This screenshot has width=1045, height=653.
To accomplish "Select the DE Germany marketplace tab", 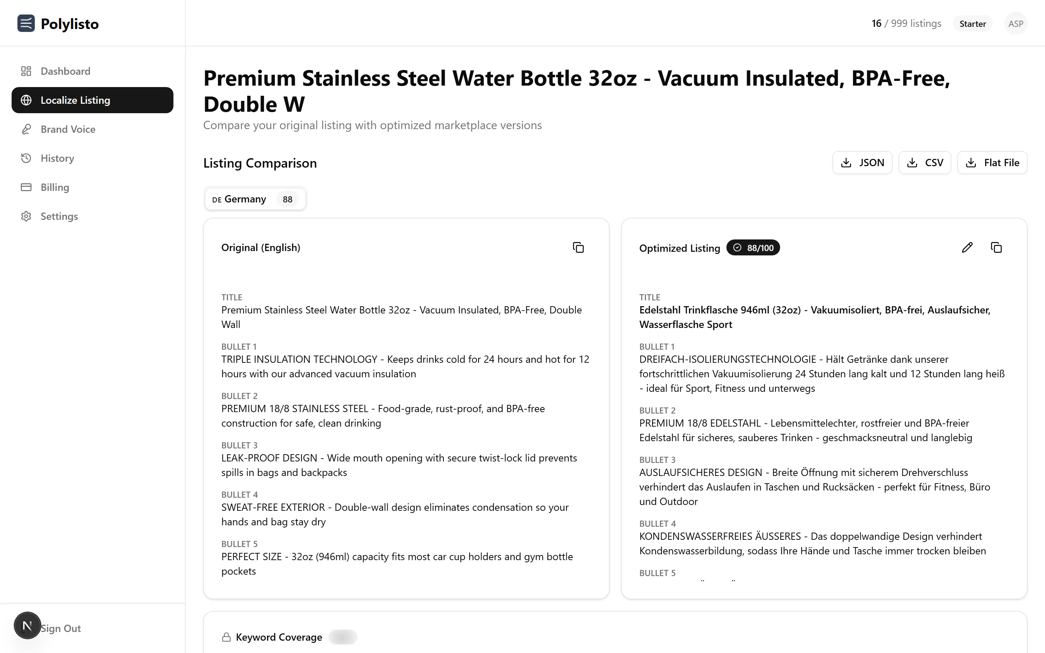I will tap(255, 199).
